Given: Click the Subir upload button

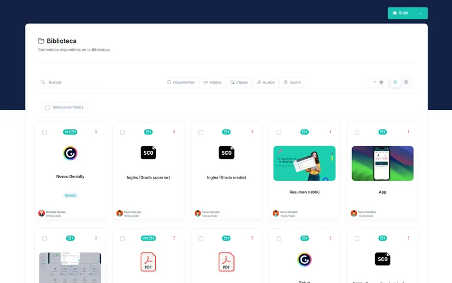Looking at the screenshot, I should 401,13.
